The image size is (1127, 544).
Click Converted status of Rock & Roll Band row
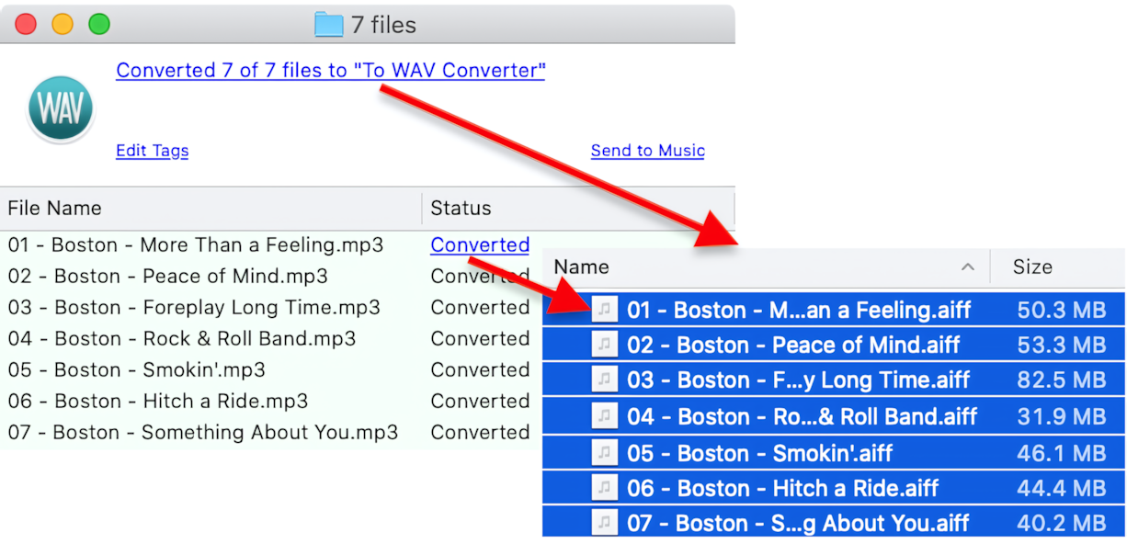(x=480, y=339)
